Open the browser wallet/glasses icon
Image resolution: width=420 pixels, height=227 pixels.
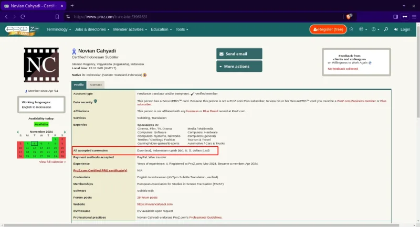(x=405, y=17)
